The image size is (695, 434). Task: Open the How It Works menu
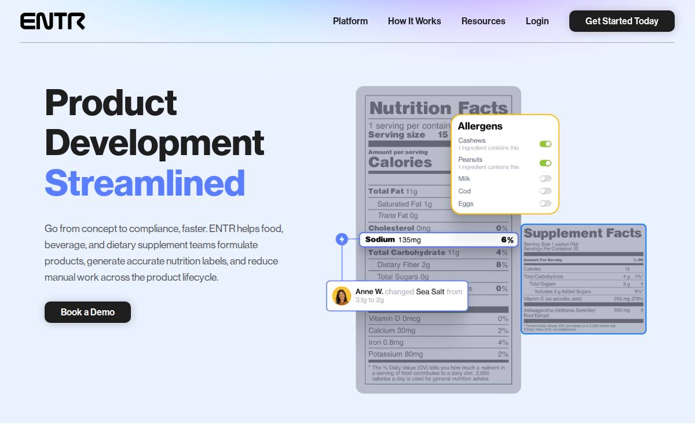(415, 21)
